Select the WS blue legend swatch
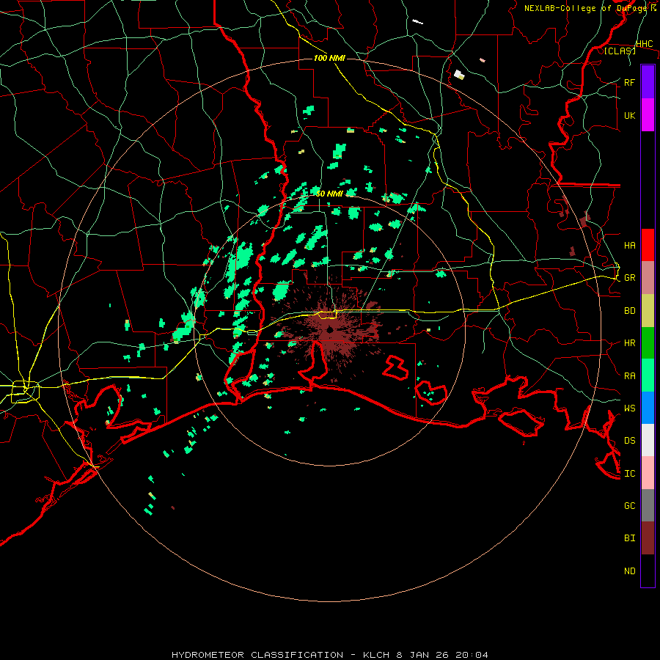The height and width of the screenshot is (660, 660). [648, 408]
